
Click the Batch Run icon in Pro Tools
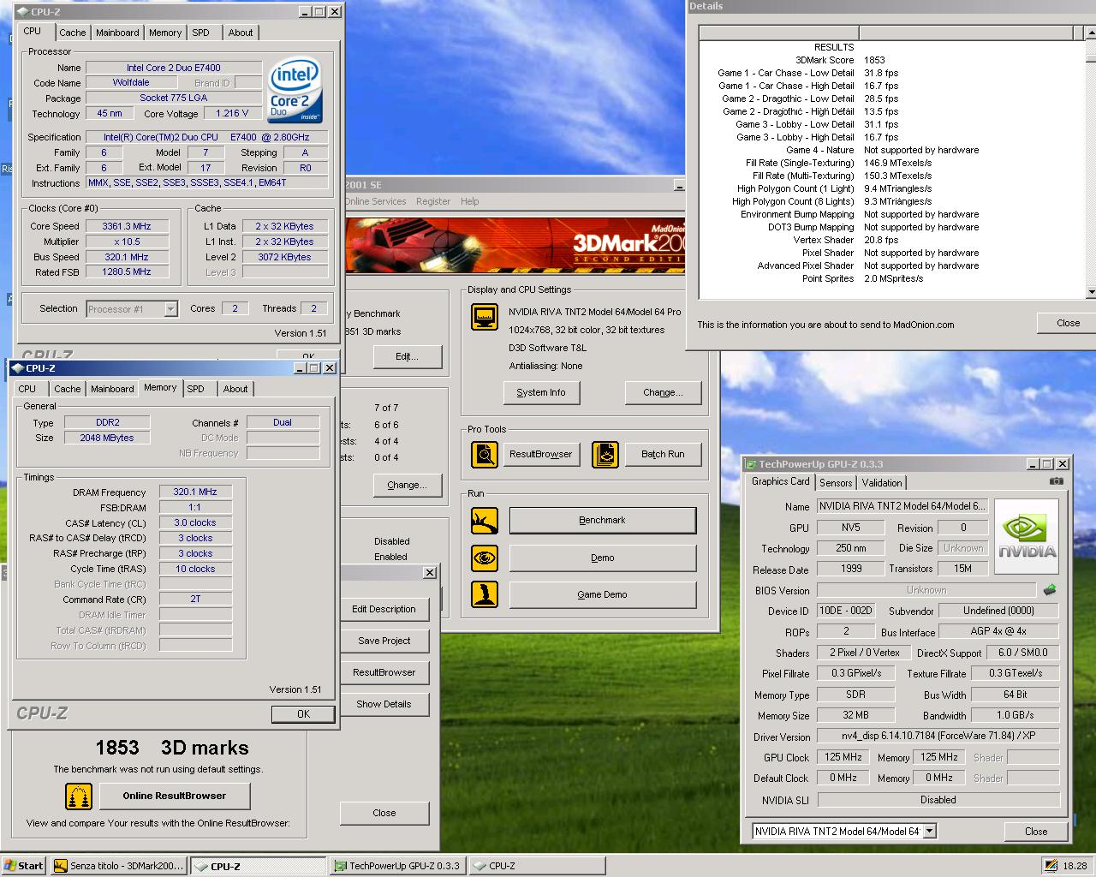click(x=605, y=454)
